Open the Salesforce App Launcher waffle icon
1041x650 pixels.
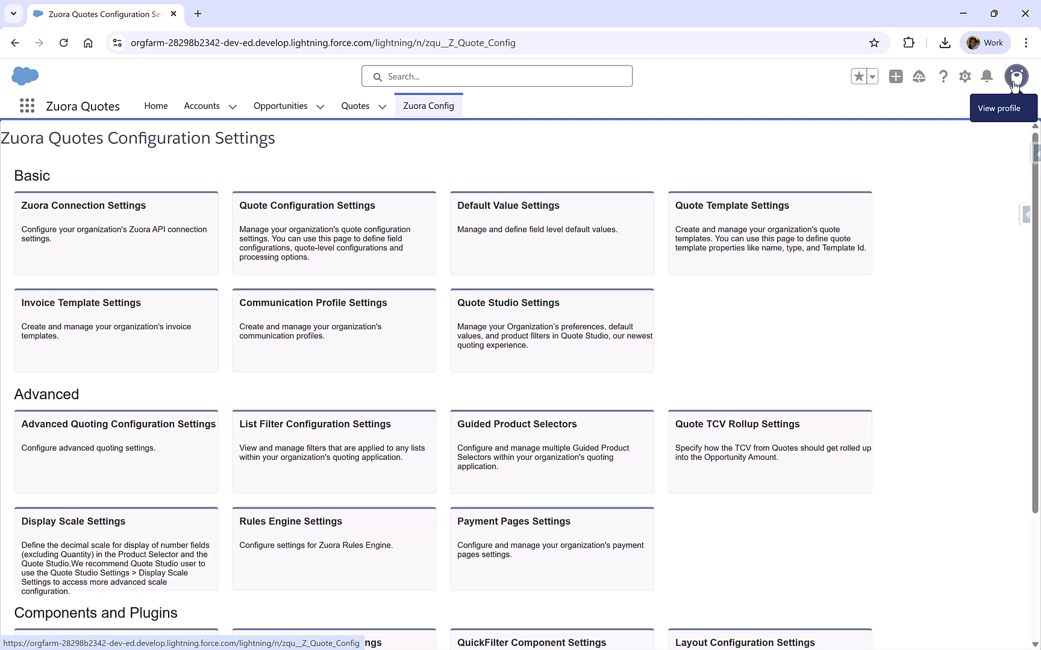(27, 105)
